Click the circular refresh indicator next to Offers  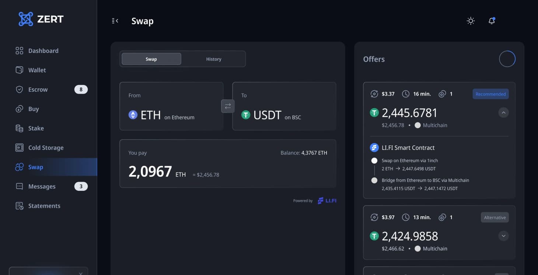tap(507, 58)
